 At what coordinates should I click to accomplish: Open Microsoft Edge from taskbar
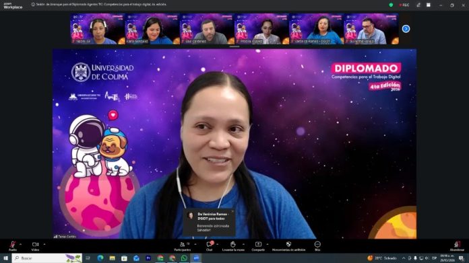tap(100, 258)
